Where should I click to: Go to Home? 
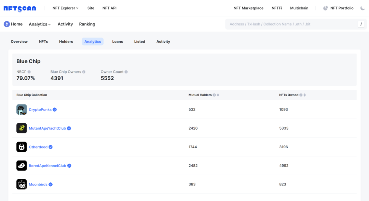tap(17, 24)
